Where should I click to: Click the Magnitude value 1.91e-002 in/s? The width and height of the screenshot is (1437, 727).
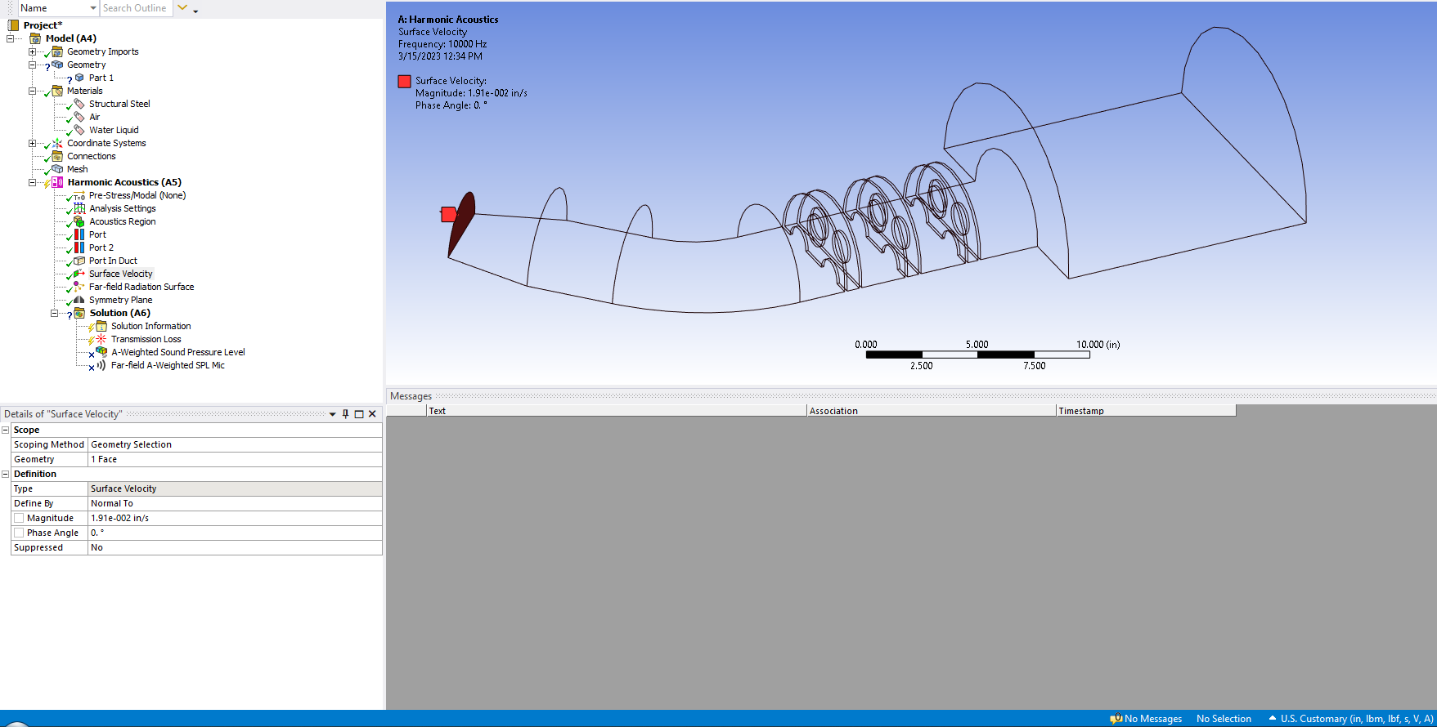click(235, 518)
